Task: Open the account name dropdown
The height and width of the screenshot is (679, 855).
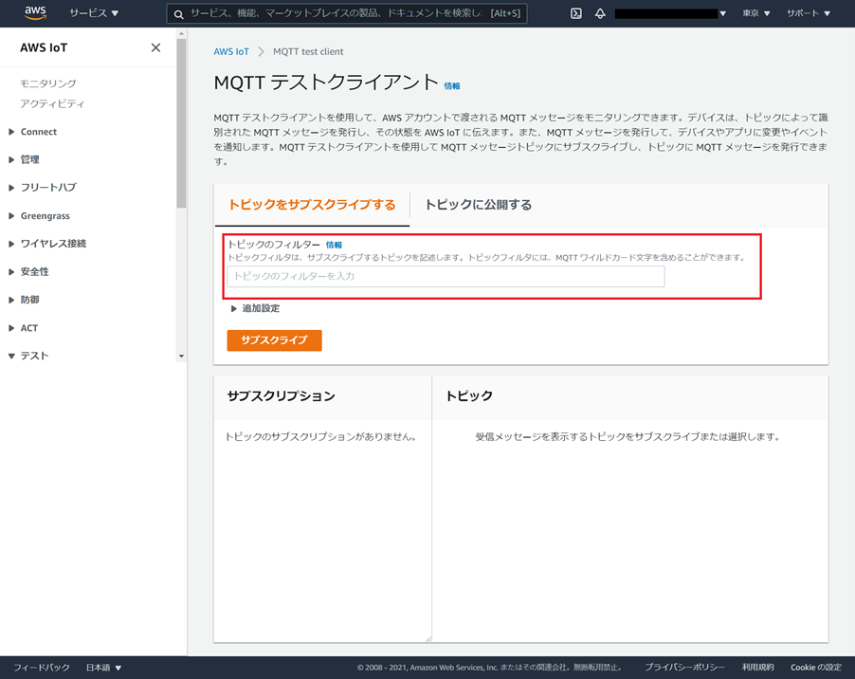Action: 670,13
